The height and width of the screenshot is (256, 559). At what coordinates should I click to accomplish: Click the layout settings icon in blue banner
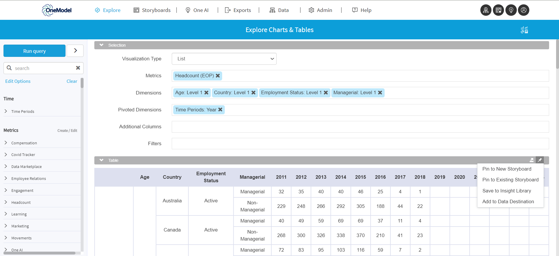524,30
